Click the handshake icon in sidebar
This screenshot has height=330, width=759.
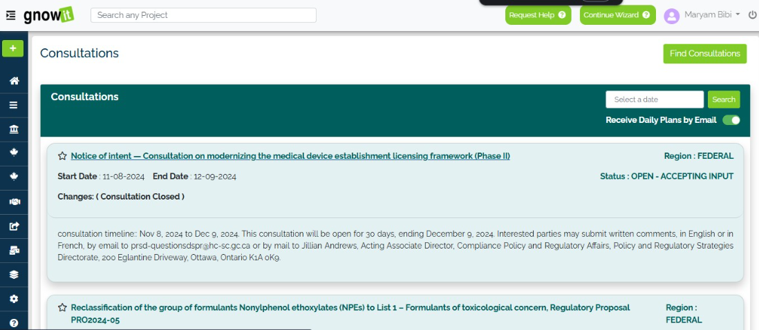14,202
